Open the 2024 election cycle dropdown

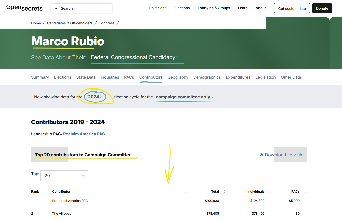[95, 97]
